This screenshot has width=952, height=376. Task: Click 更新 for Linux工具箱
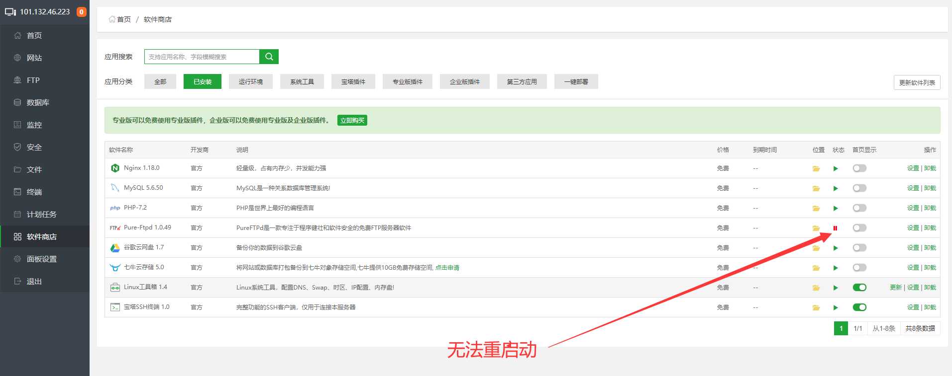point(896,288)
